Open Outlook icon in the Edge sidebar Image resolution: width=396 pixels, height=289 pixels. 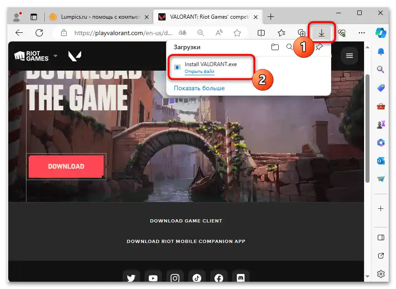coord(380,160)
